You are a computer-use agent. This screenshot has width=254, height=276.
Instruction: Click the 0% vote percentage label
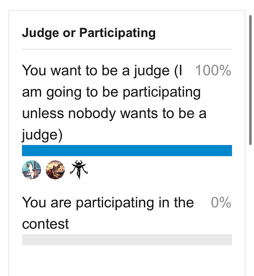tap(221, 203)
